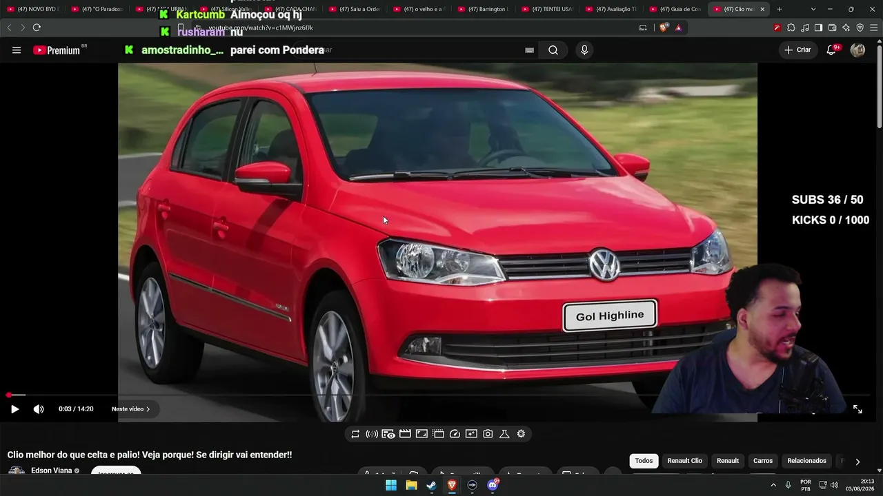The height and width of the screenshot is (496, 883).
Task: Click the sparkle frame enhance icon
Action: pyautogui.click(x=471, y=434)
